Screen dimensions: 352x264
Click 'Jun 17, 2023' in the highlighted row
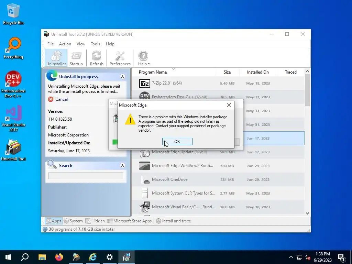coord(258,138)
